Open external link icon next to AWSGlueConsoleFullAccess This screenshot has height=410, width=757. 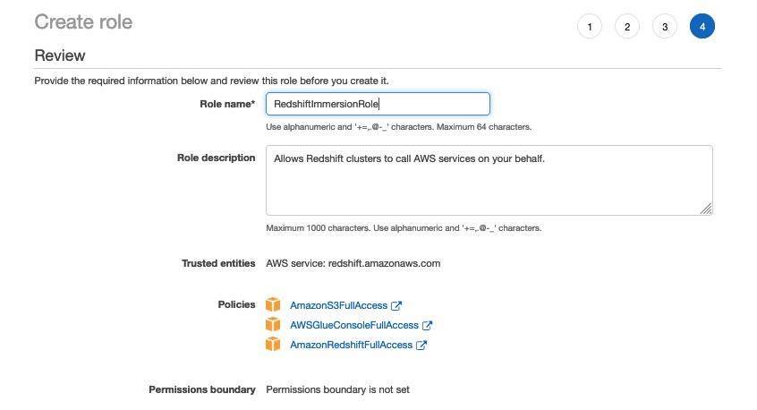point(427,325)
